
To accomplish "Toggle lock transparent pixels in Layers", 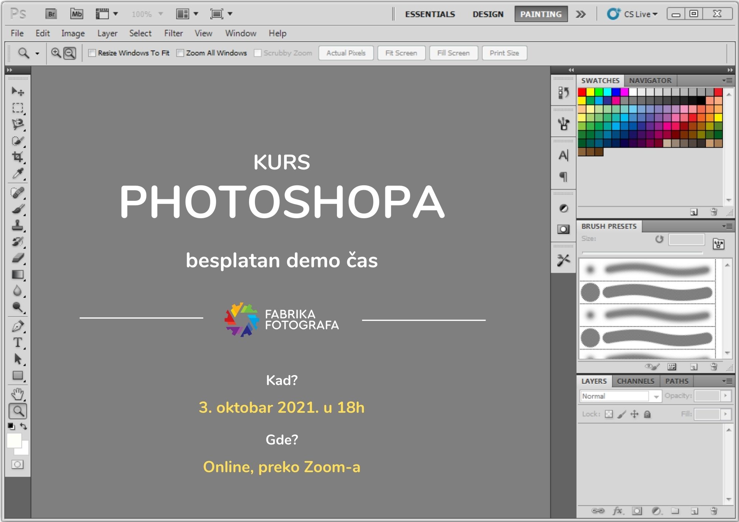I will pos(609,414).
